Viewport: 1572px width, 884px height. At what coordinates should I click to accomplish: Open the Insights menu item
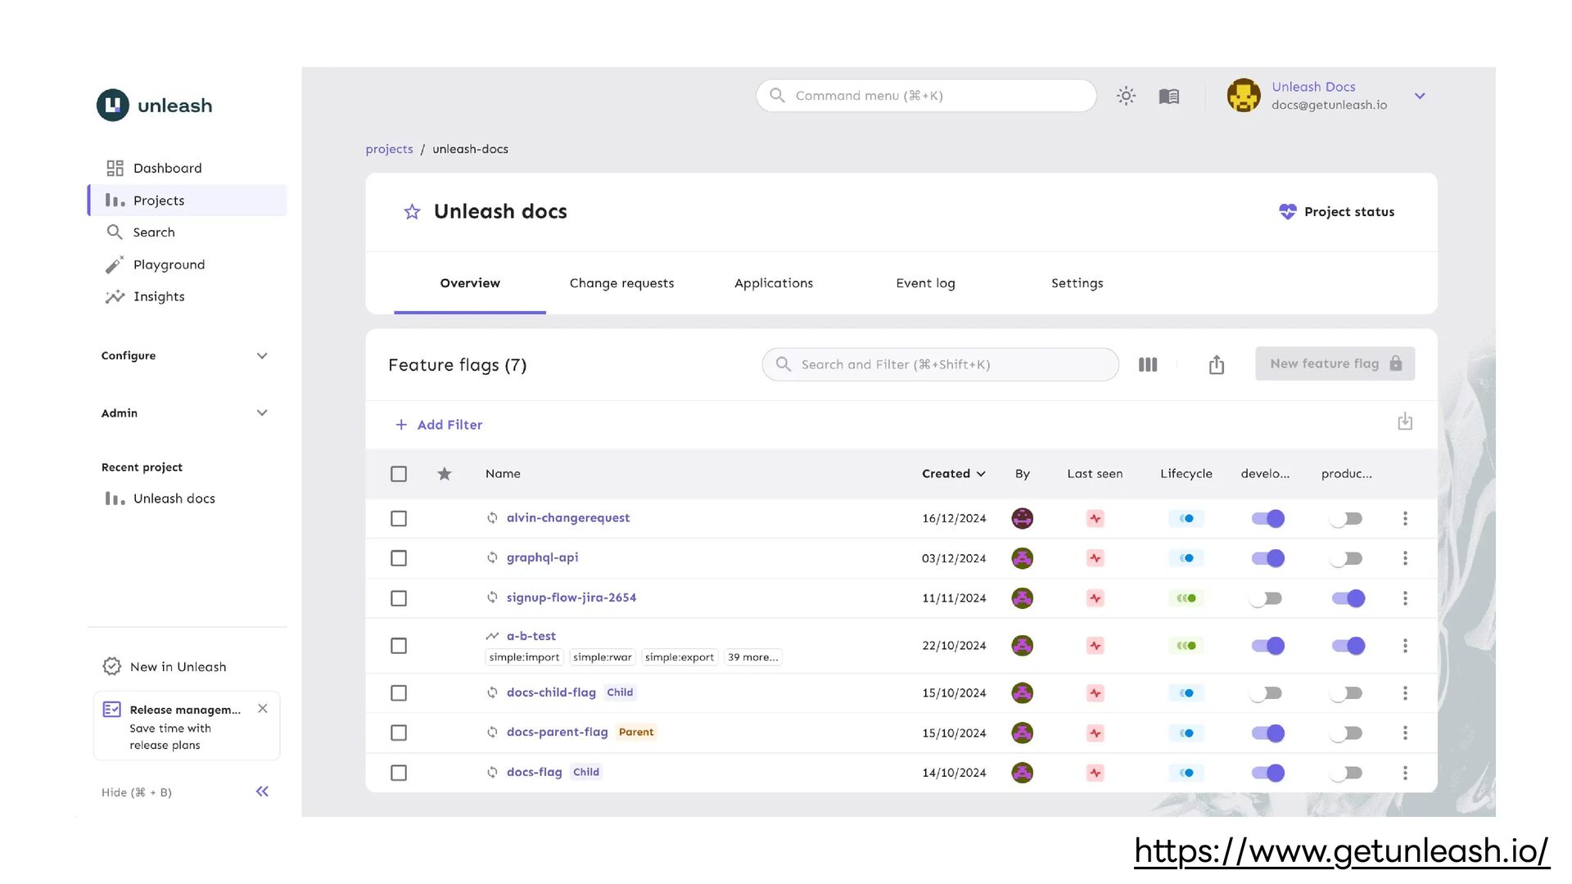(187, 296)
